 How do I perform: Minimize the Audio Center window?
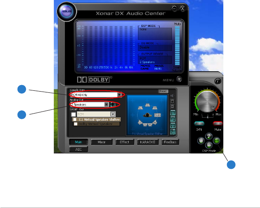(x=174, y=8)
